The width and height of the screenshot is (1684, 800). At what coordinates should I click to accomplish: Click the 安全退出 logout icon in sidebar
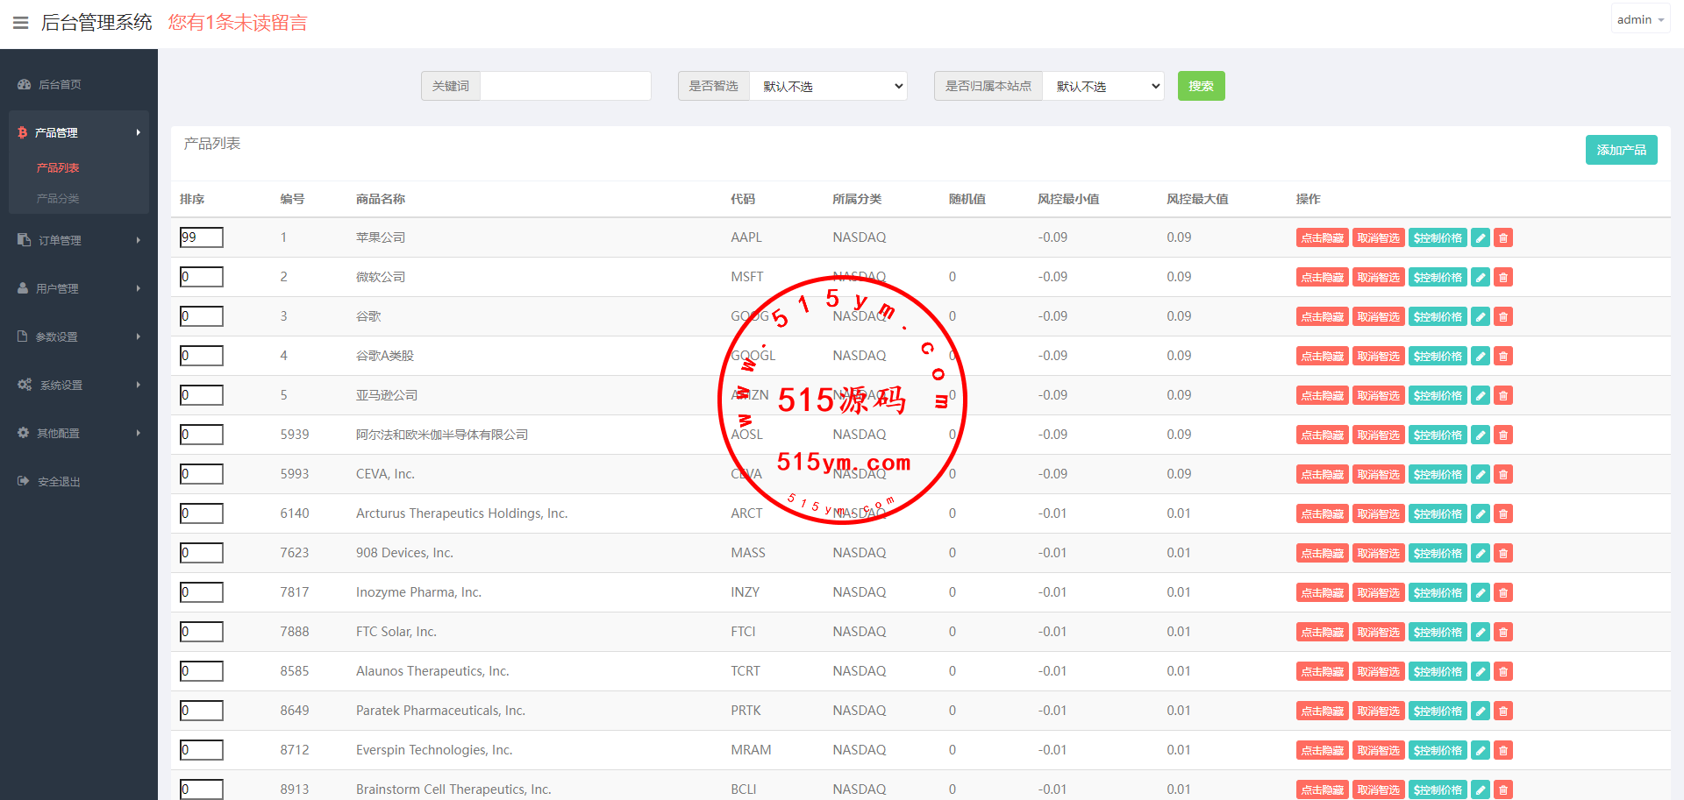click(x=24, y=481)
